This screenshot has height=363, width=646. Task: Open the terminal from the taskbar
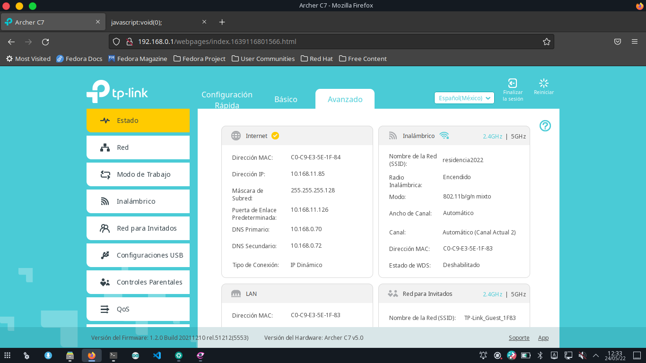pos(113,355)
